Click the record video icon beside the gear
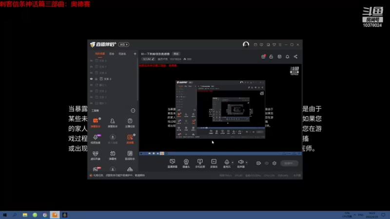 coord(259,163)
